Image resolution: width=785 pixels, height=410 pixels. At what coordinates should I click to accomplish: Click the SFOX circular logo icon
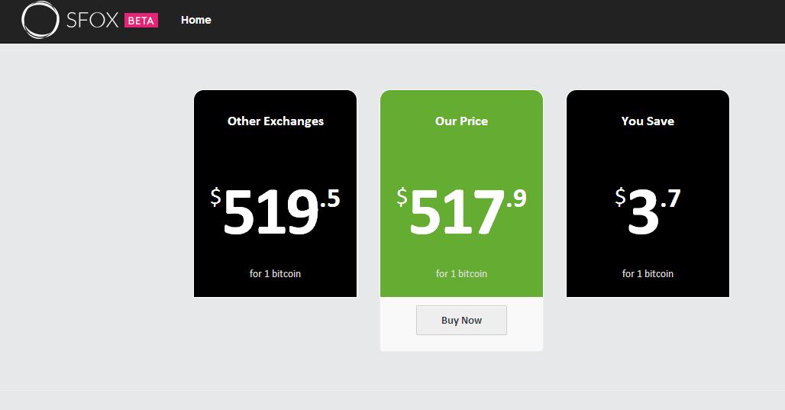[40, 20]
